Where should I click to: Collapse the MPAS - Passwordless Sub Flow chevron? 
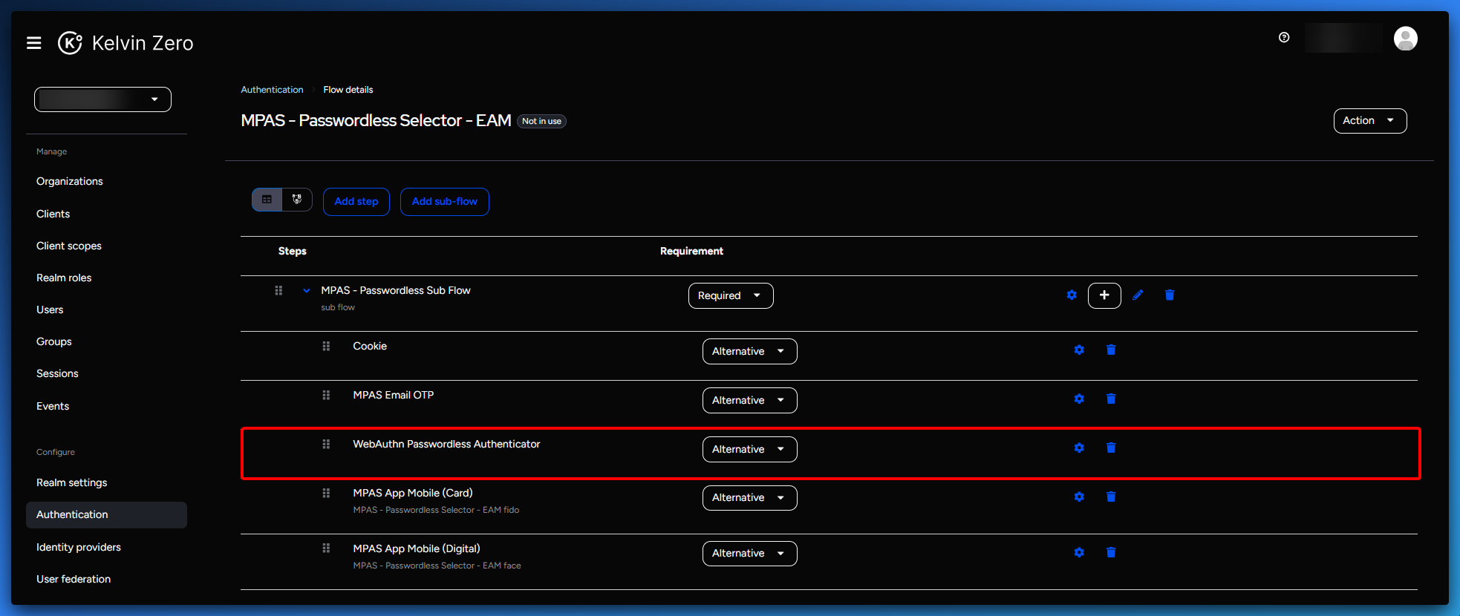click(x=306, y=291)
